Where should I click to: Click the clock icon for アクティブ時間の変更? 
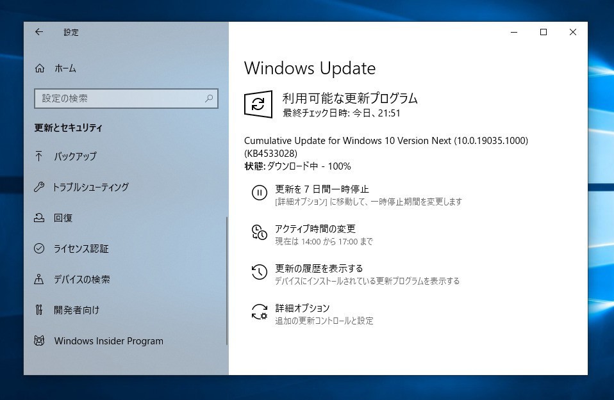[x=259, y=232]
